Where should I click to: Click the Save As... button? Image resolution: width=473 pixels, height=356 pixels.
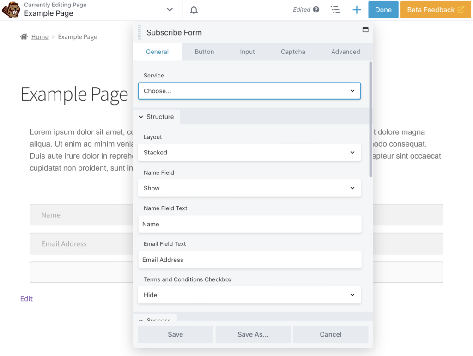click(253, 334)
